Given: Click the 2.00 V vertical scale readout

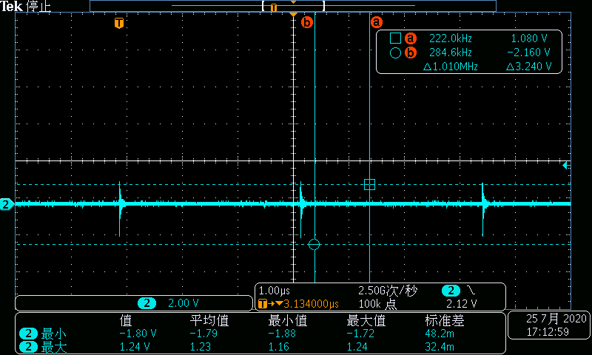Looking at the screenshot, I should (x=183, y=303).
